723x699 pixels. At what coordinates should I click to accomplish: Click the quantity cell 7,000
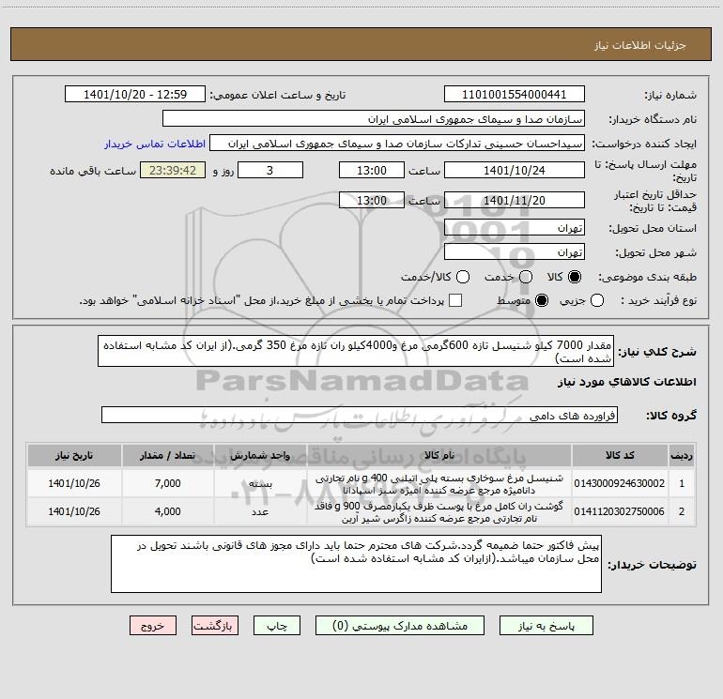click(168, 483)
